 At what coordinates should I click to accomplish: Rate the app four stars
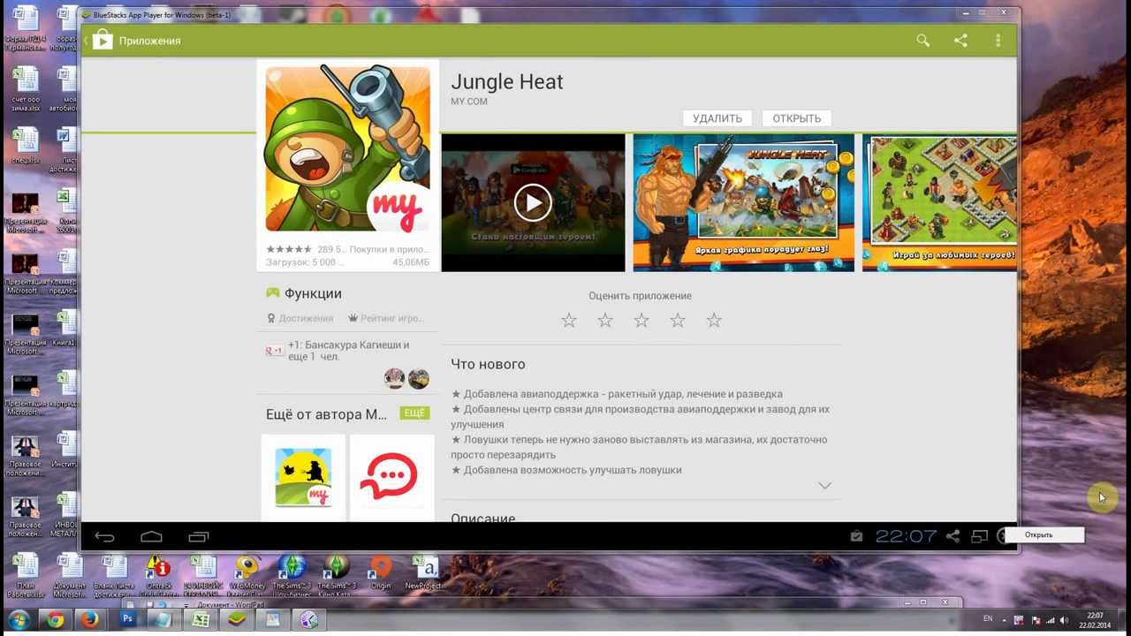point(678,321)
